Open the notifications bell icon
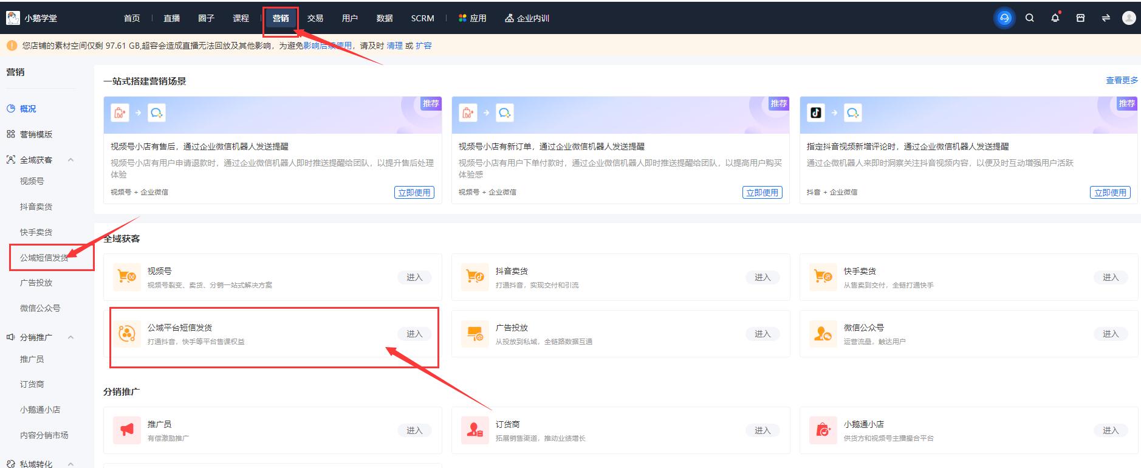 point(1055,18)
